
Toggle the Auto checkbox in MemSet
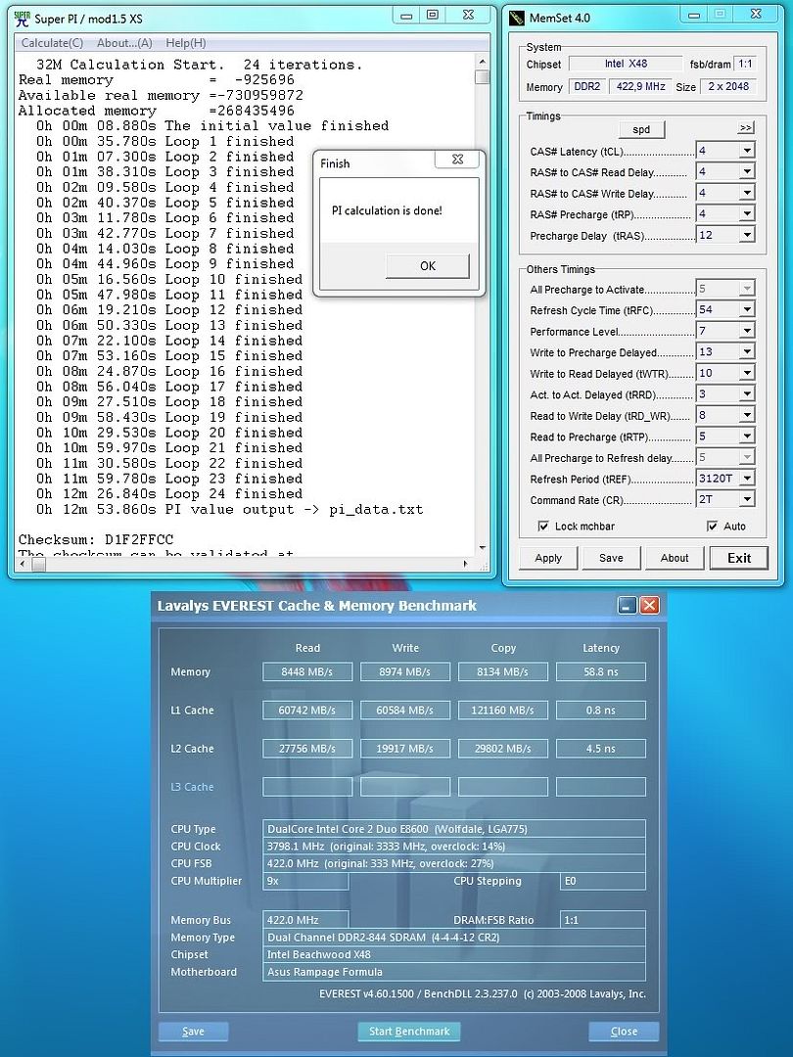[x=712, y=526]
